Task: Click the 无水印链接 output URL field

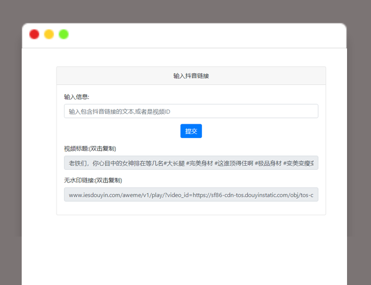Action: point(191,195)
